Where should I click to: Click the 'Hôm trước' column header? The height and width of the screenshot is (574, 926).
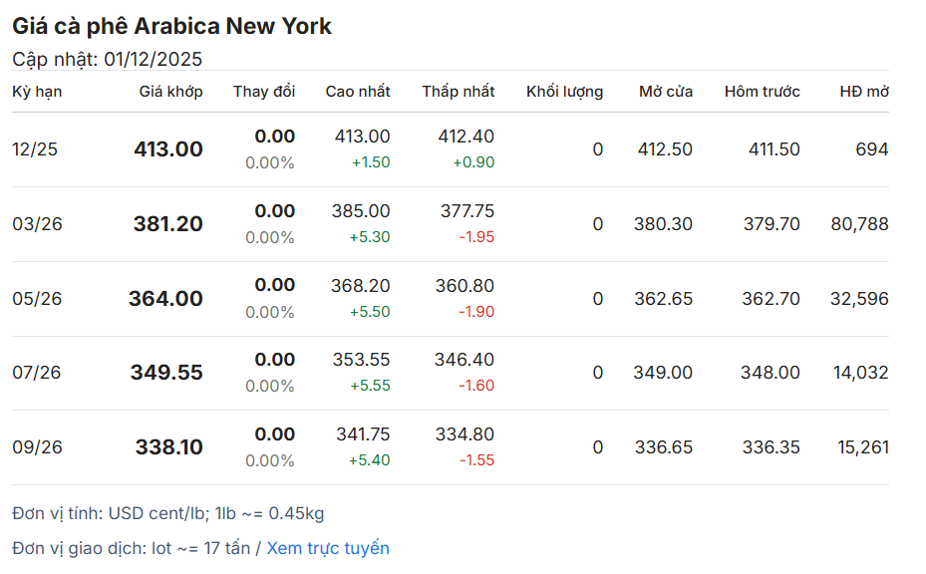762,92
